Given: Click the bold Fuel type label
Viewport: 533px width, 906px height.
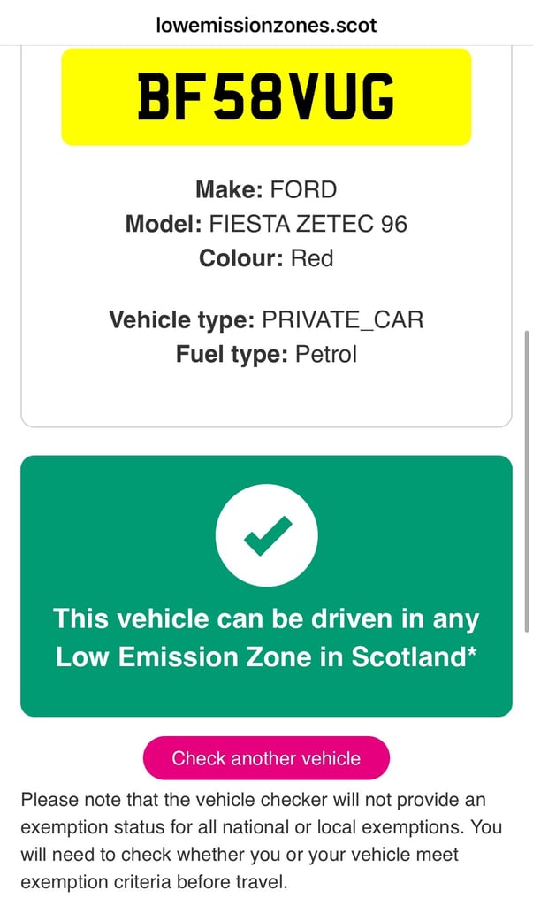Looking at the screenshot, I should [232, 355].
